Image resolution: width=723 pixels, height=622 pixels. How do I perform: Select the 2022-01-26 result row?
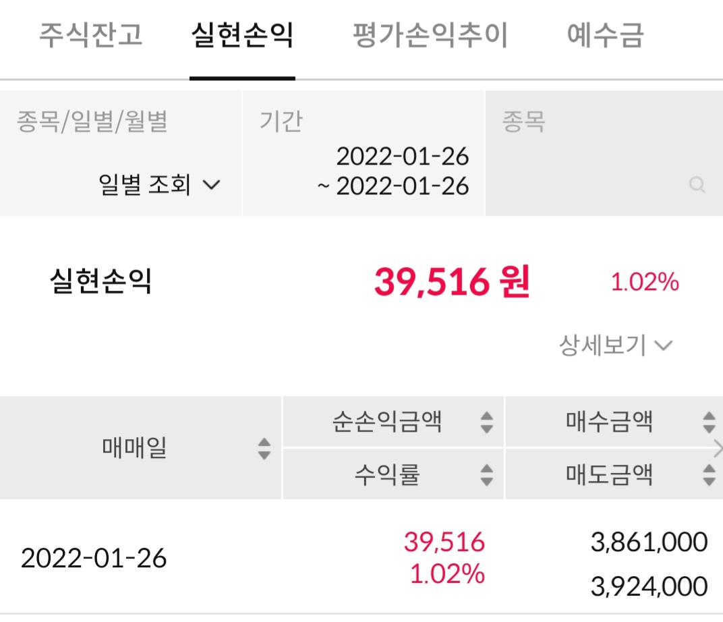94,559
